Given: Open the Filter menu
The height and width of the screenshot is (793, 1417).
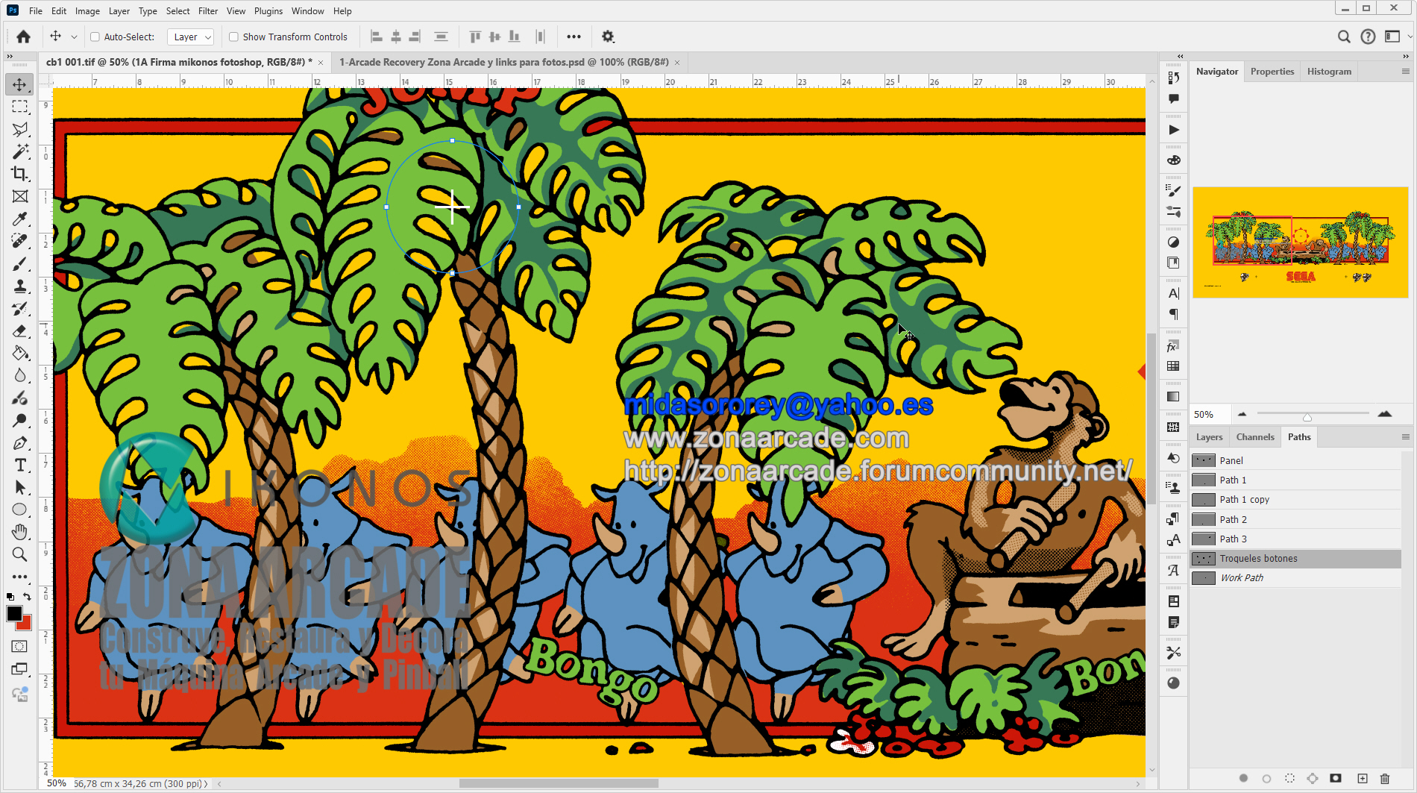Looking at the screenshot, I should [208, 11].
